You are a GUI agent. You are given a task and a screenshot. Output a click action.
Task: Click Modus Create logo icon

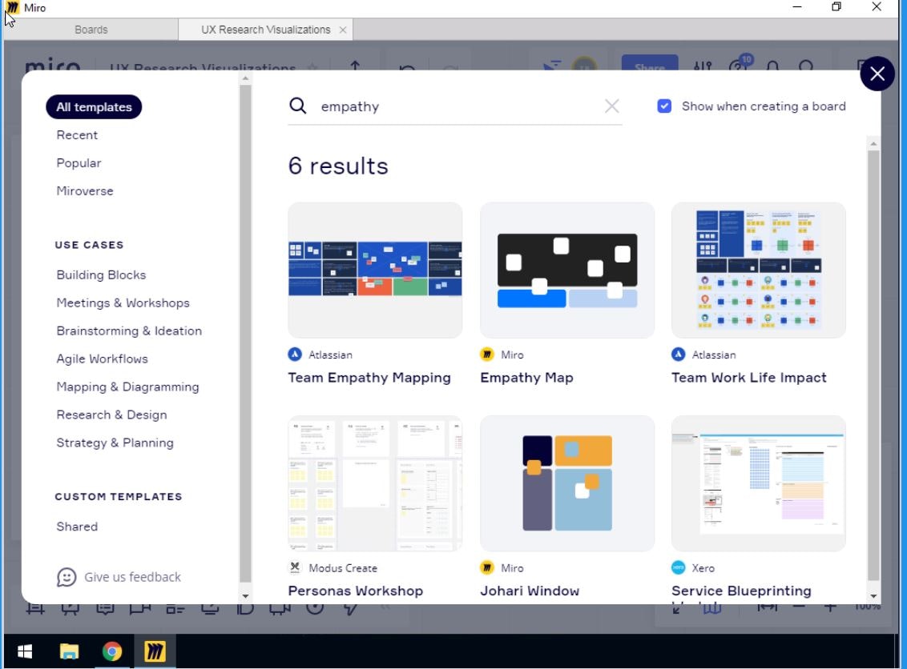(295, 567)
